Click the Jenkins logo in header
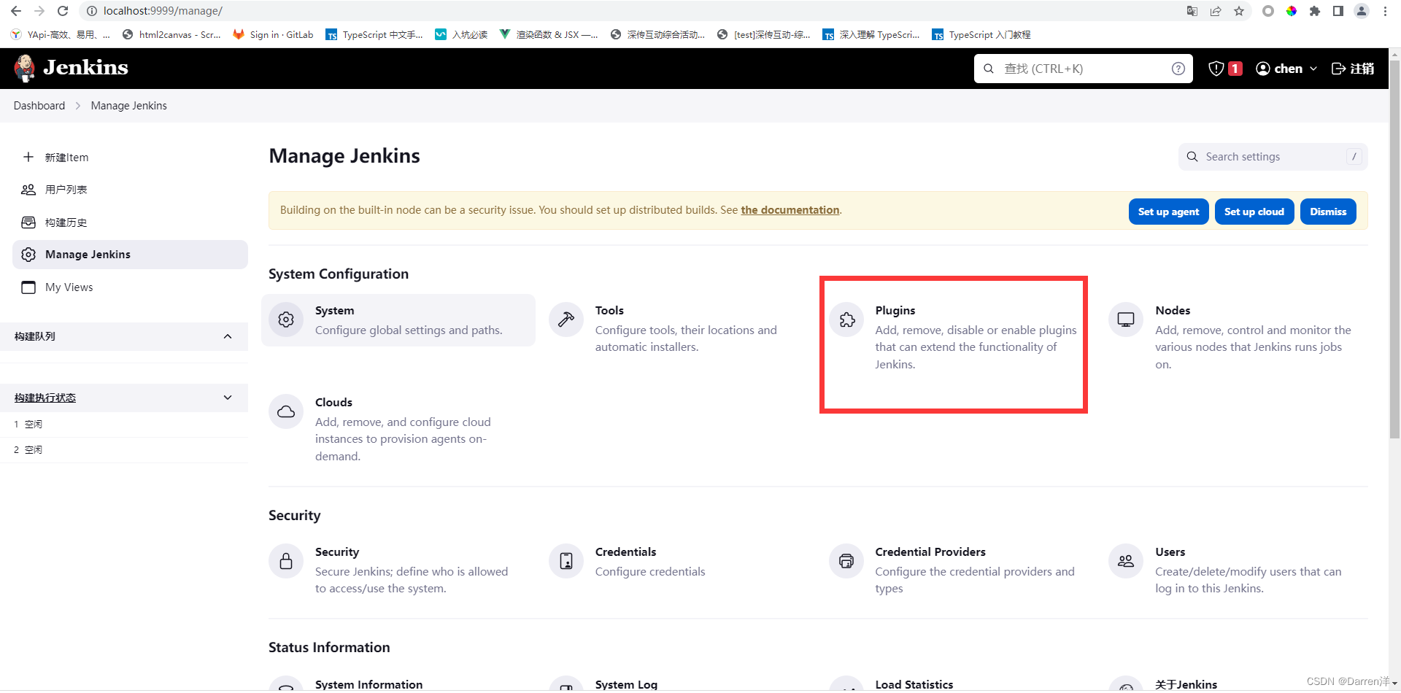This screenshot has height=693, width=1401. click(71, 68)
